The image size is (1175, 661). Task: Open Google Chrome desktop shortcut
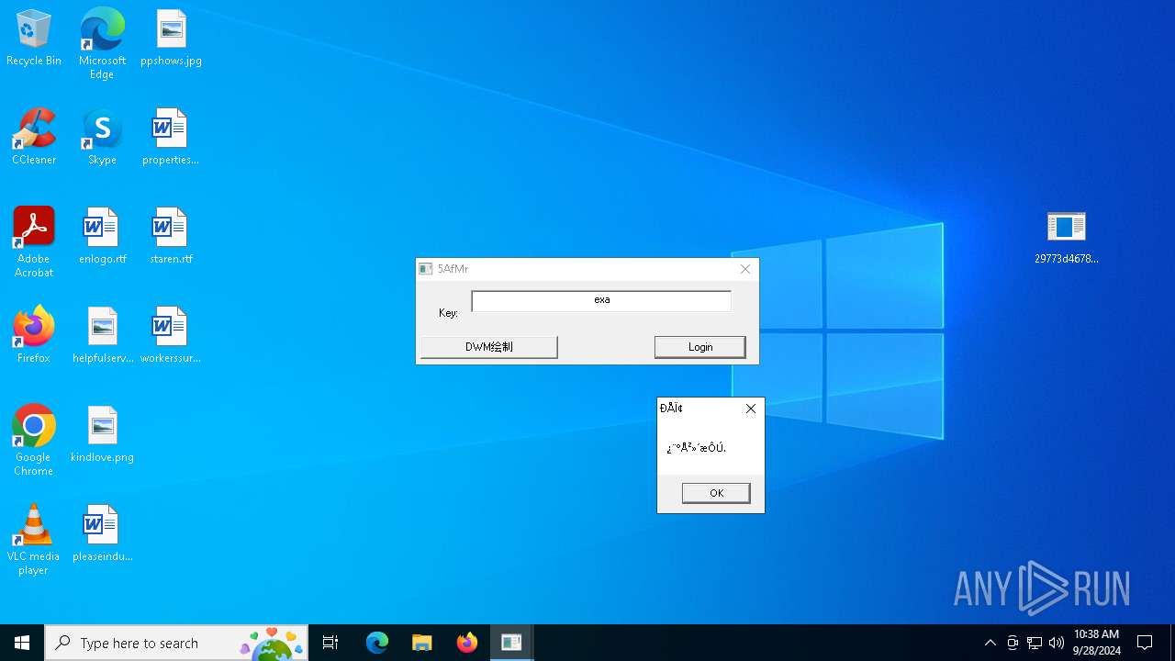[x=34, y=441]
